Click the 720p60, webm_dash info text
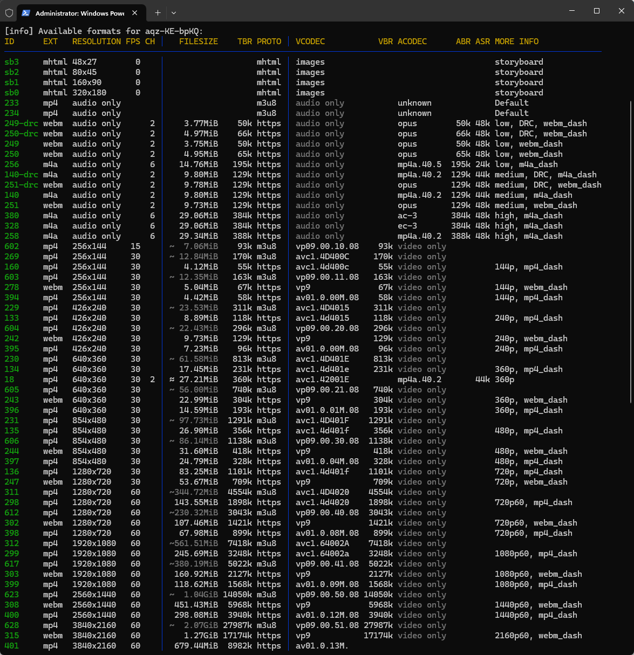Viewport: 634px width, 655px height. pyautogui.click(x=536, y=523)
